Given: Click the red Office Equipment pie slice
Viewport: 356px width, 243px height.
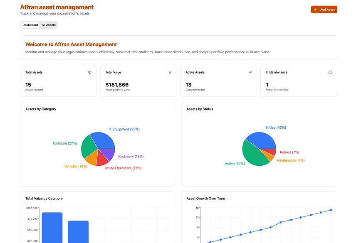Looking at the screenshot, I should coord(101,160).
